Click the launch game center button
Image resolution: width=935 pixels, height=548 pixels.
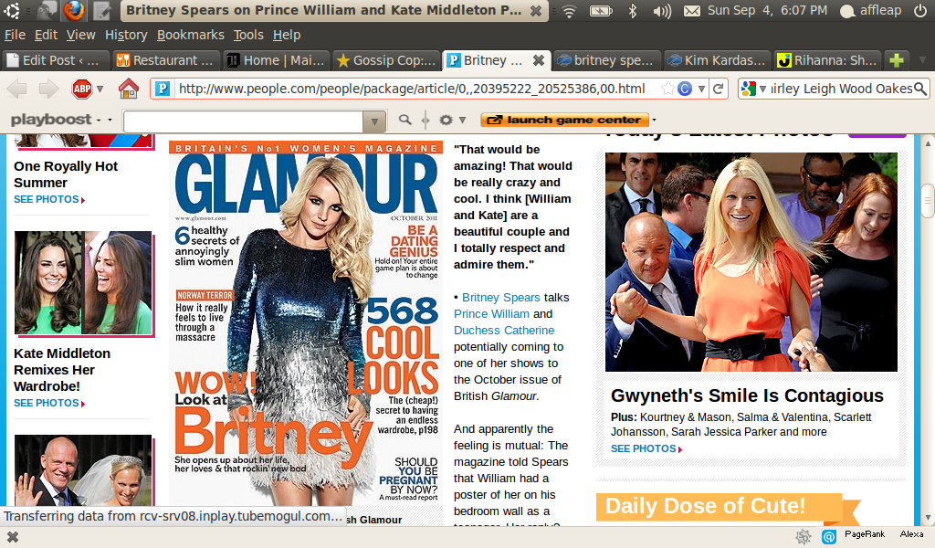point(564,120)
